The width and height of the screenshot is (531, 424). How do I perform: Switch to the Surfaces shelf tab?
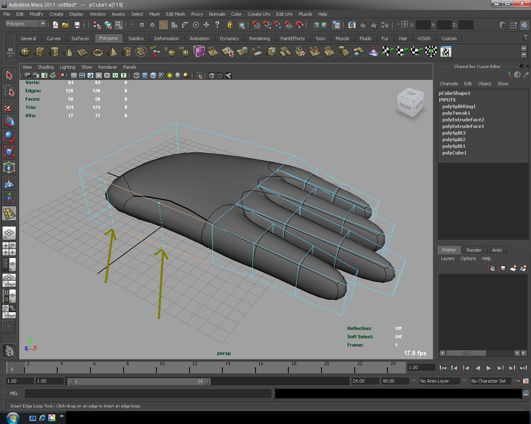click(80, 39)
